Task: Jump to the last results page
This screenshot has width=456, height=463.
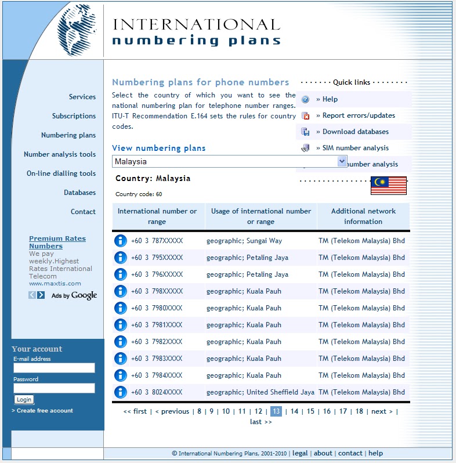Action: 261,422
